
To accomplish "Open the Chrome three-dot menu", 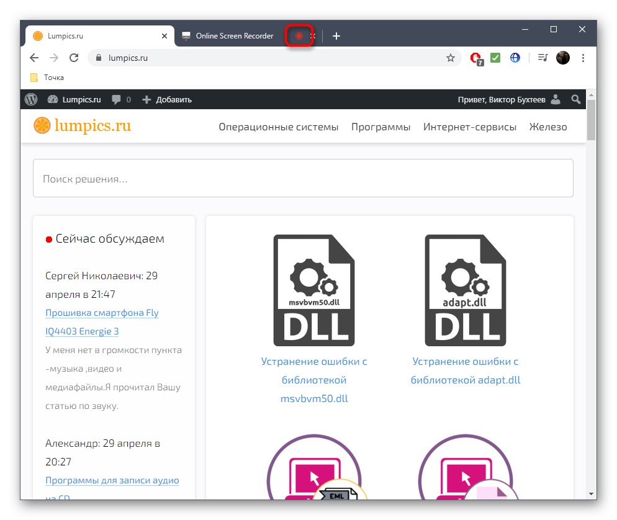I will pyautogui.click(x=583, y=58).
